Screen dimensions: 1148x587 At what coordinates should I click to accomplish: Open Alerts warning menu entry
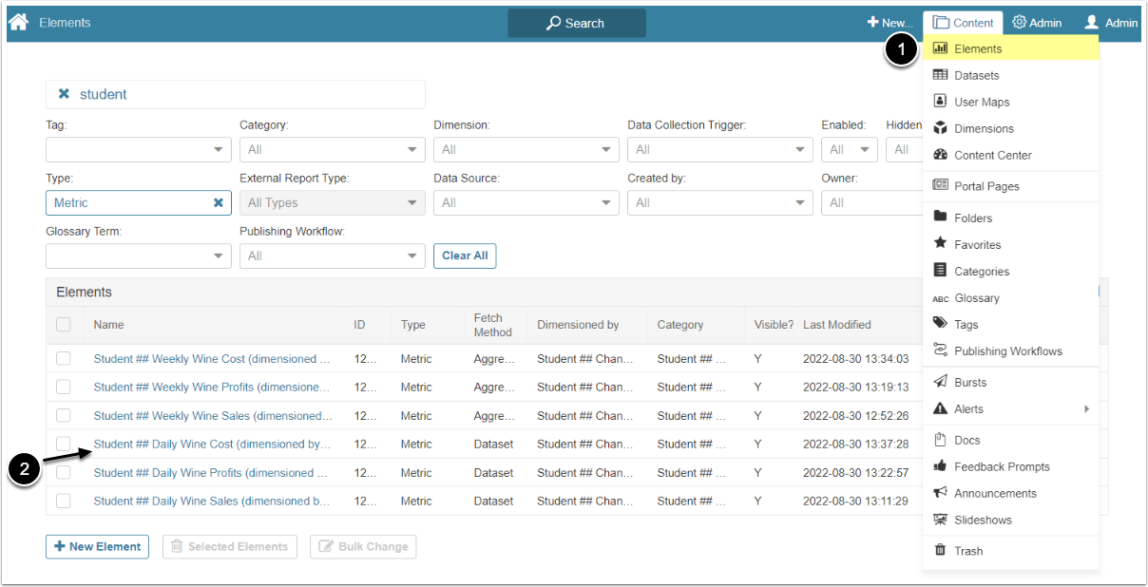[968, 409]
